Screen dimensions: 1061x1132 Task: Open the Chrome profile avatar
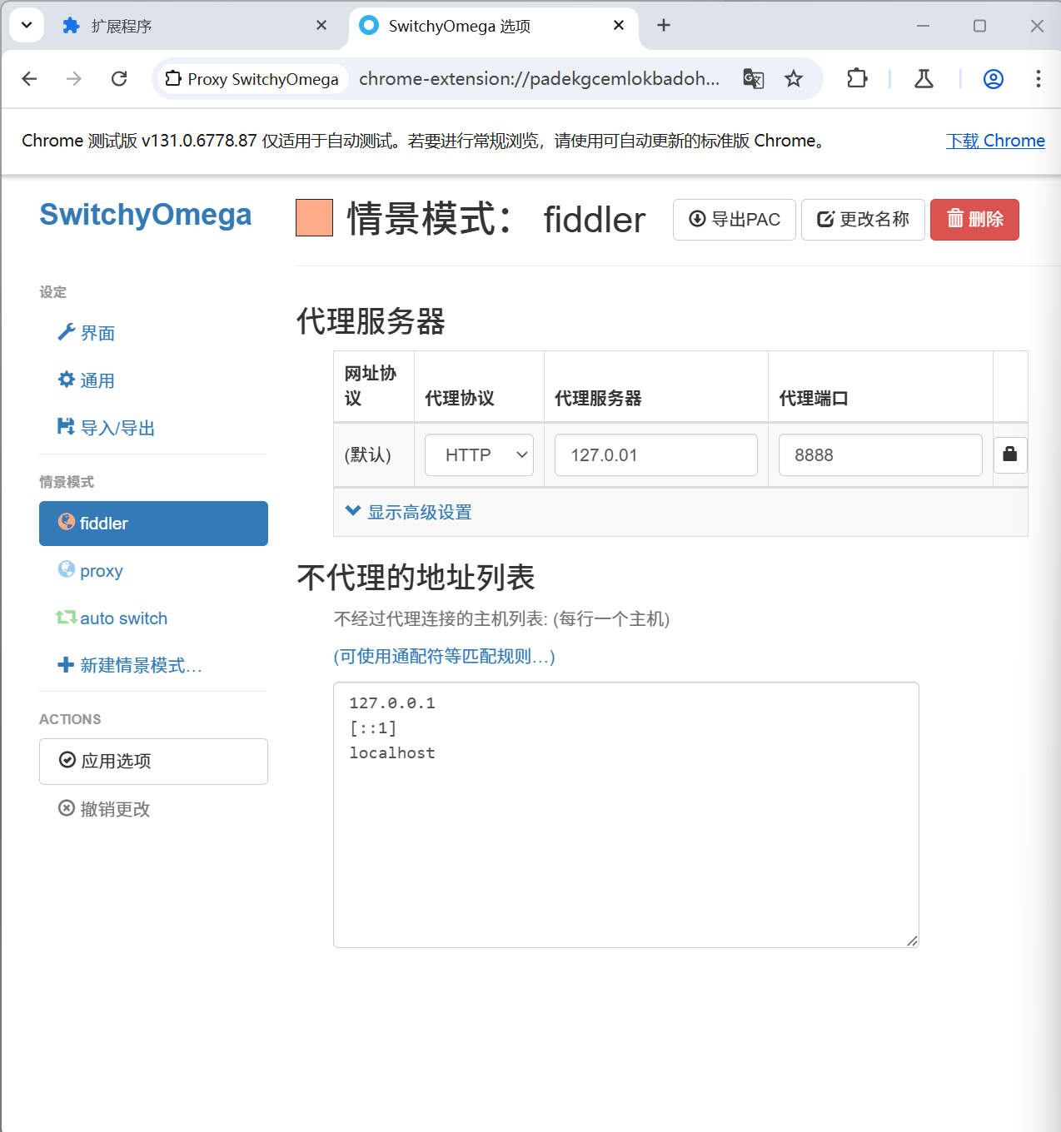click(994, 79)
